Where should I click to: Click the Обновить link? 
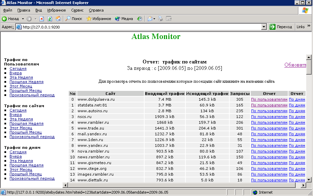pos(295,65)
